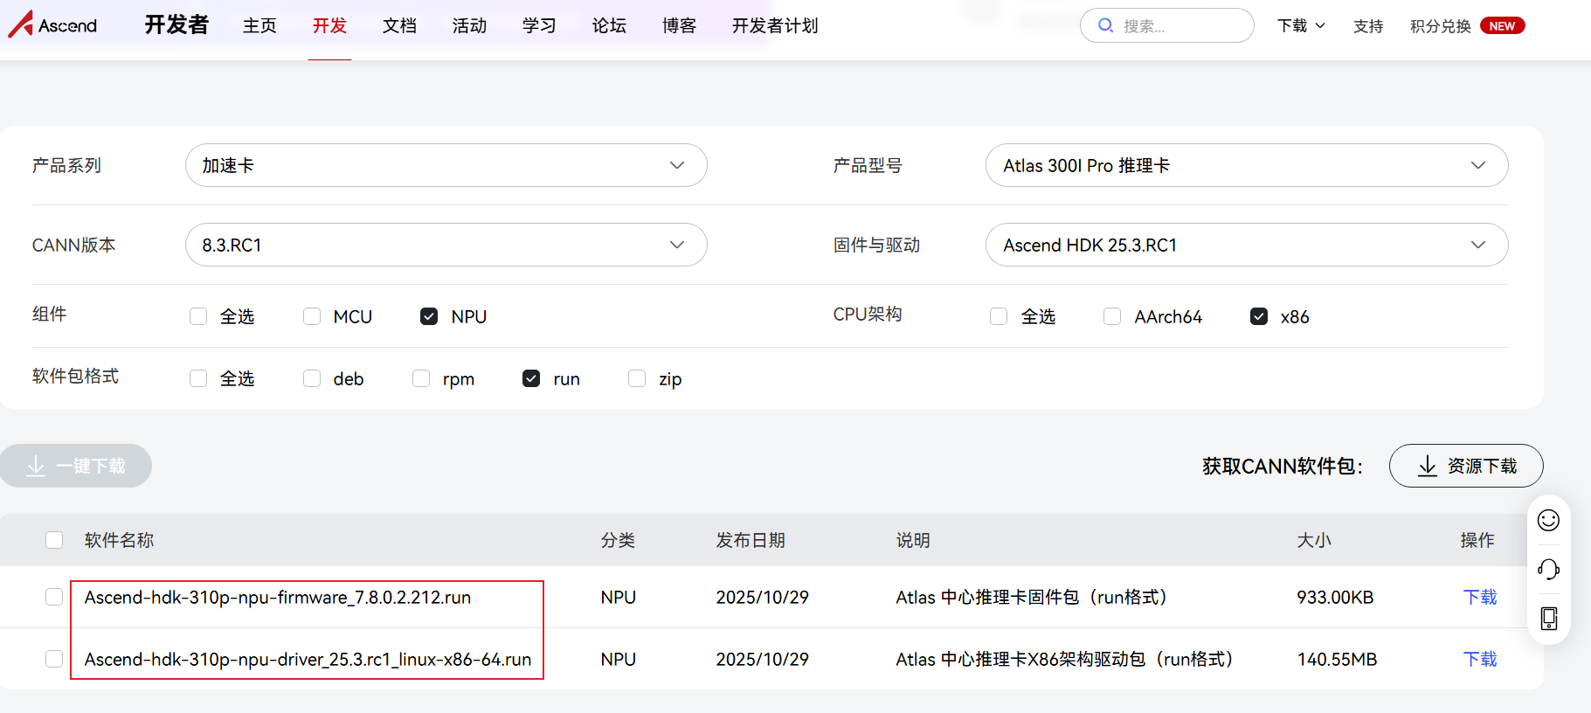Tick the 软件包格式 全选 checkbox

198,378
